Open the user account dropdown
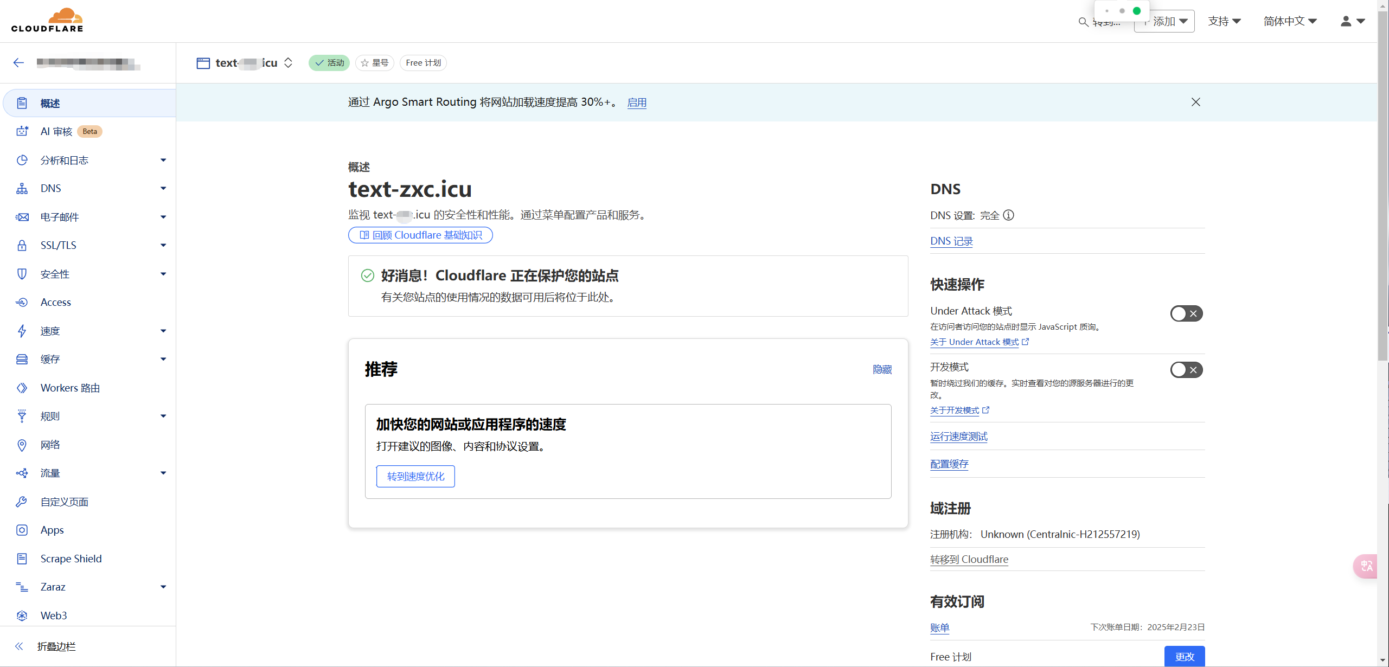 [x=1353, y=21]
